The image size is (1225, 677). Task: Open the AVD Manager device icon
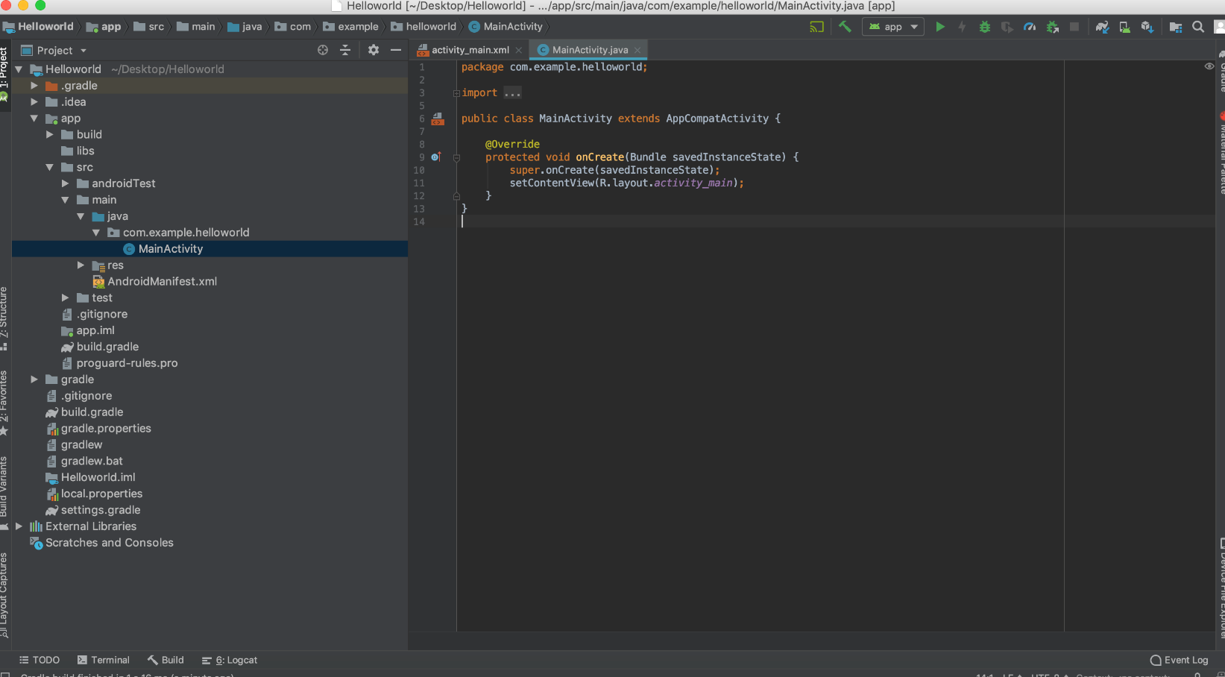(1124, 27)
